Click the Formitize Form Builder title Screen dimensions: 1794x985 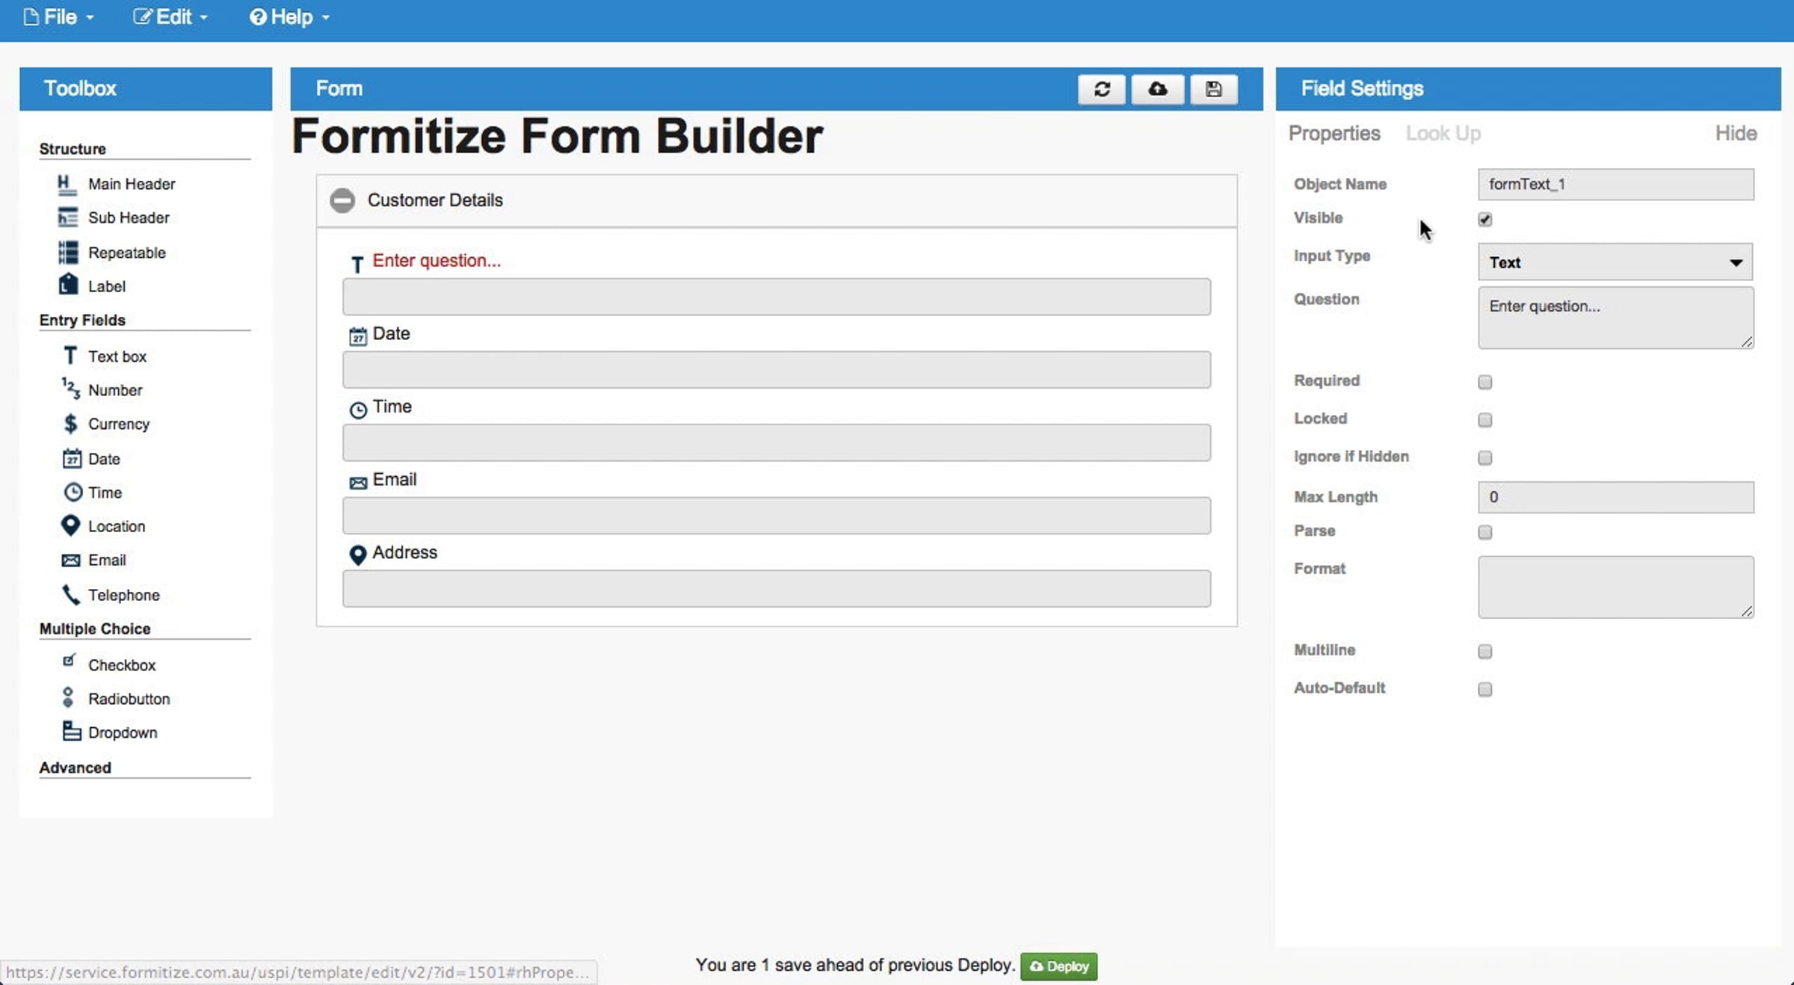pyautogui.click(x=558, y=136)
